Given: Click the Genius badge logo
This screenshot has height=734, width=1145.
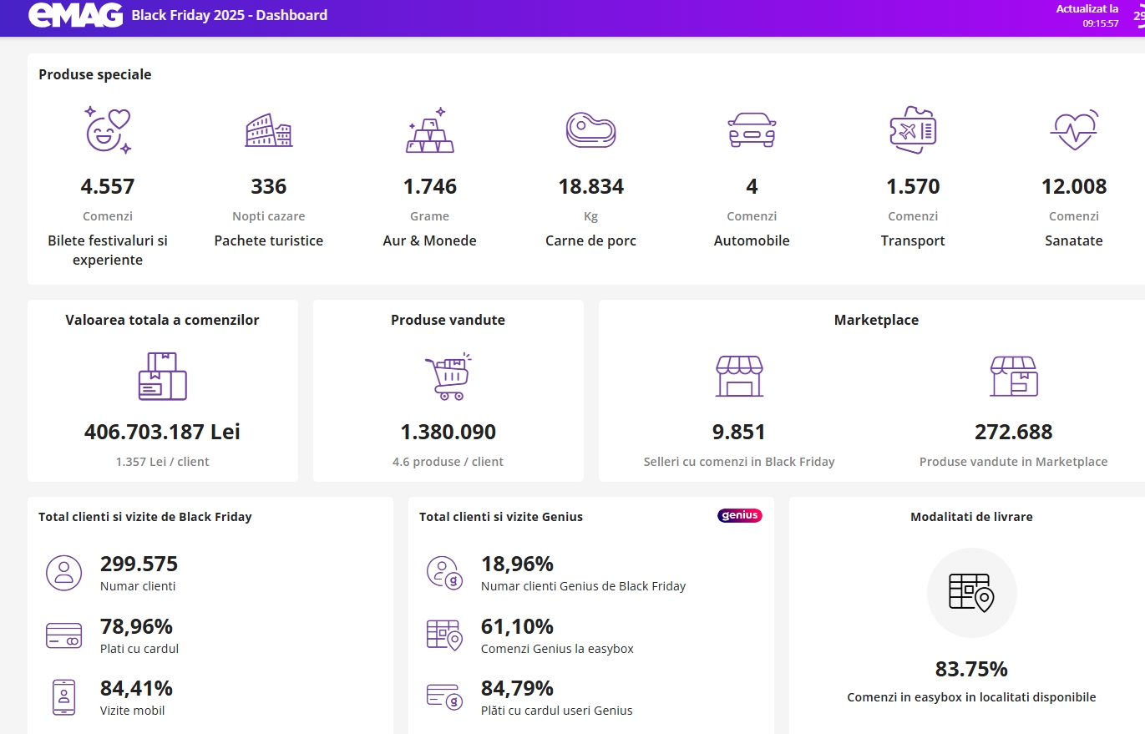Looking at the screenshot, I should (739, 516).
